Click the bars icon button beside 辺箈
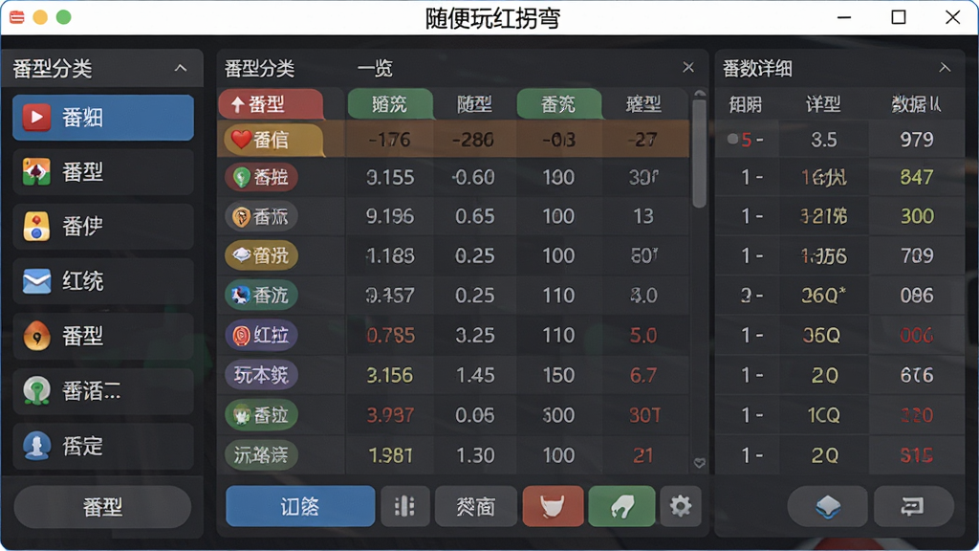 [x=404, y=506]
